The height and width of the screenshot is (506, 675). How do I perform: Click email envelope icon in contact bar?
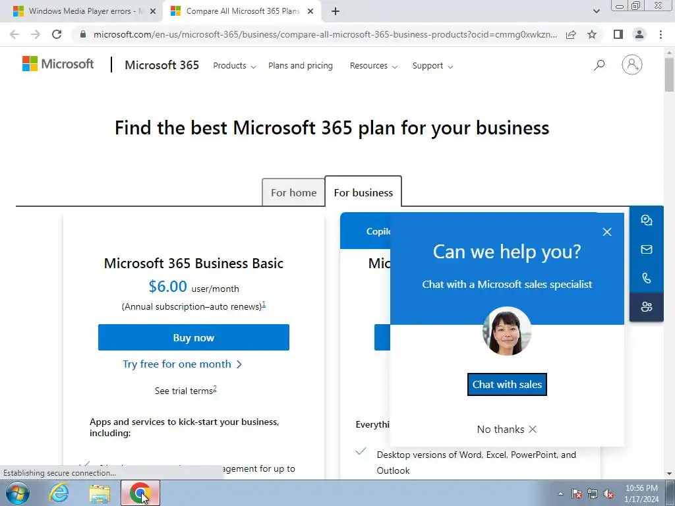click(x=646, y=249)
